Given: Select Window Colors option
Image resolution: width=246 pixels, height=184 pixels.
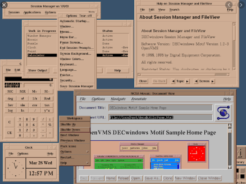Looking at the screenshot, I should (x=72, y=59).
